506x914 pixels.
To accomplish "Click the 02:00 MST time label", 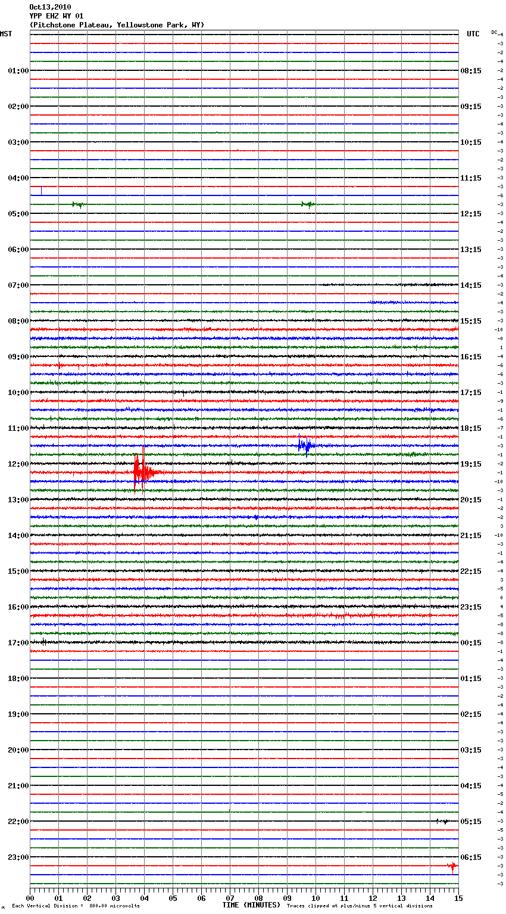I will 18,107.
